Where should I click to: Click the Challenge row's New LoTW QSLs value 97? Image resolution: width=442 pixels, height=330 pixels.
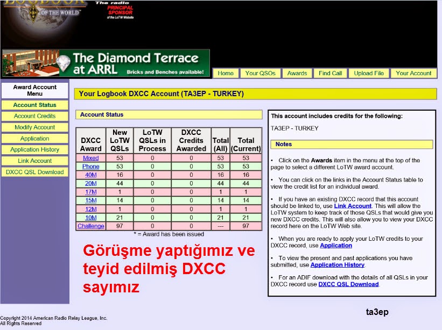[120, 226]
